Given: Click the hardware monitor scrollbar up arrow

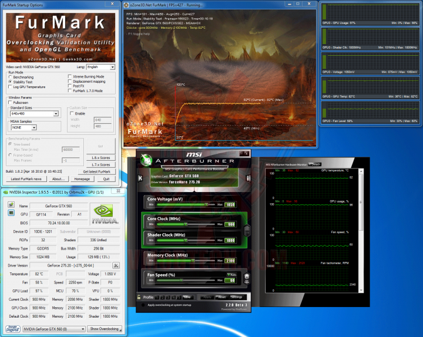Looking at the screenshot, I should [361, 171].
